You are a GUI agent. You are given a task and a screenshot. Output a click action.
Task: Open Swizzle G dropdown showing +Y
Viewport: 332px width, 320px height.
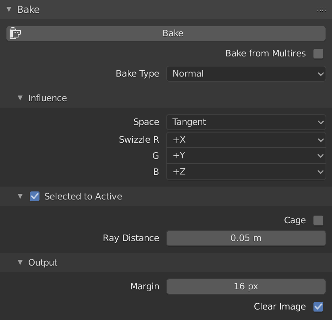point(246,156)
